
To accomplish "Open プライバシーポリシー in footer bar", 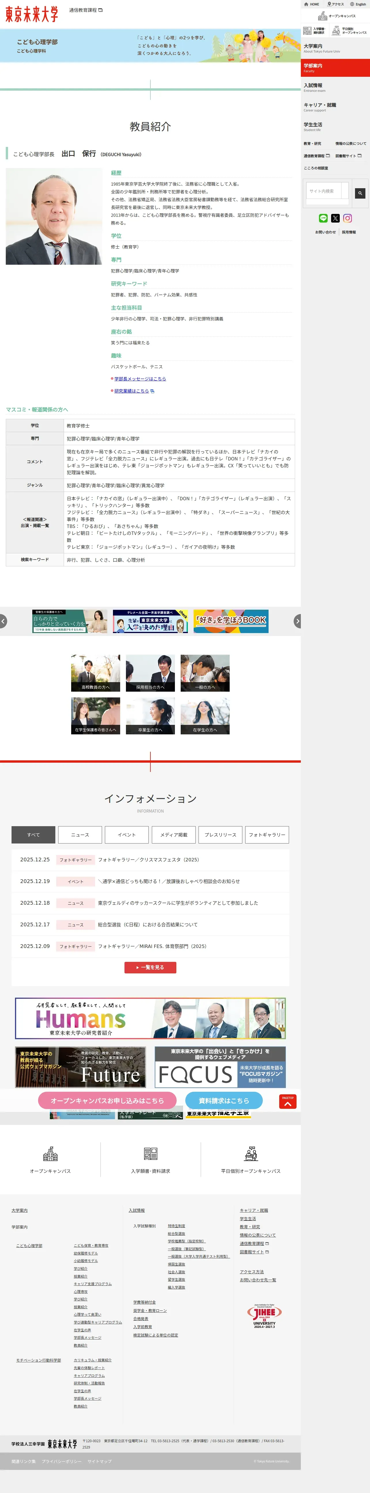I will (x=61, y=1461).
